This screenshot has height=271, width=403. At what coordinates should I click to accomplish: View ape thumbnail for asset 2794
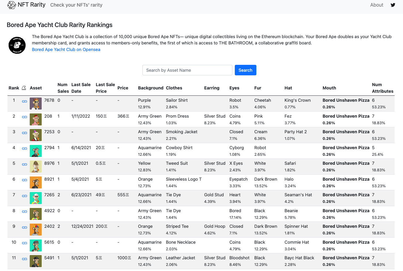tap(36, 151)
